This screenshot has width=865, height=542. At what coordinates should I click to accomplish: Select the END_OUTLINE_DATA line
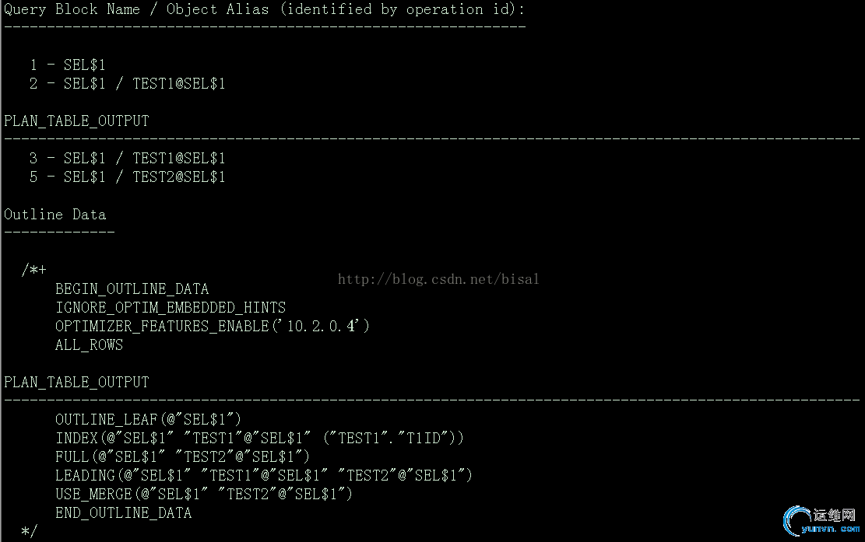tap(123, 513)
